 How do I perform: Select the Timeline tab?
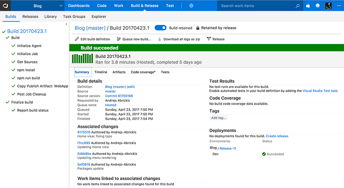pos(101,72)
